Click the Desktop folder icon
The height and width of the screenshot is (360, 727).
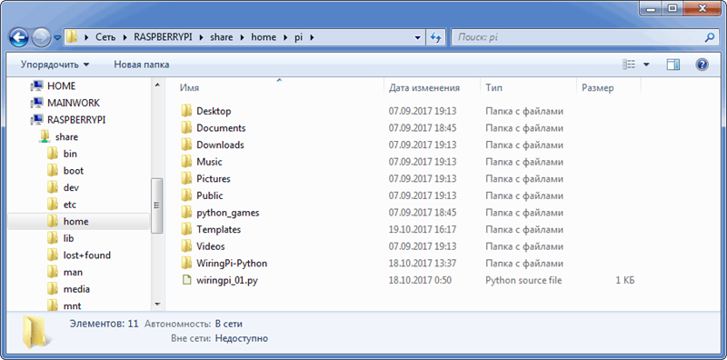pos(186,111)
